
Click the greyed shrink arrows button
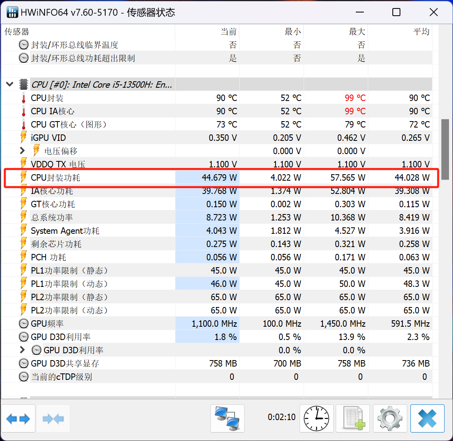(53, 418)
